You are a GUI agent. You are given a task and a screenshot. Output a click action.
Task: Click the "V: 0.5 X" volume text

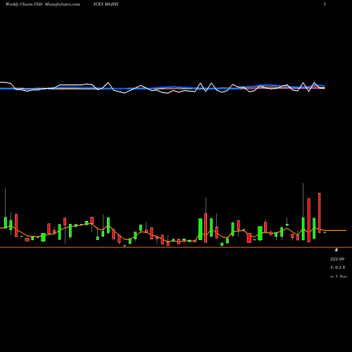coord(338,268)
